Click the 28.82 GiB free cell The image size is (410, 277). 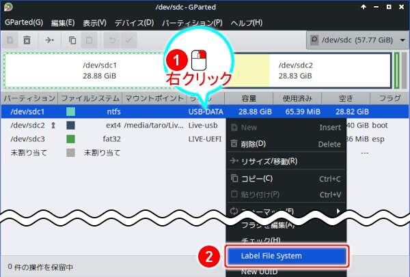click(352, 112)
